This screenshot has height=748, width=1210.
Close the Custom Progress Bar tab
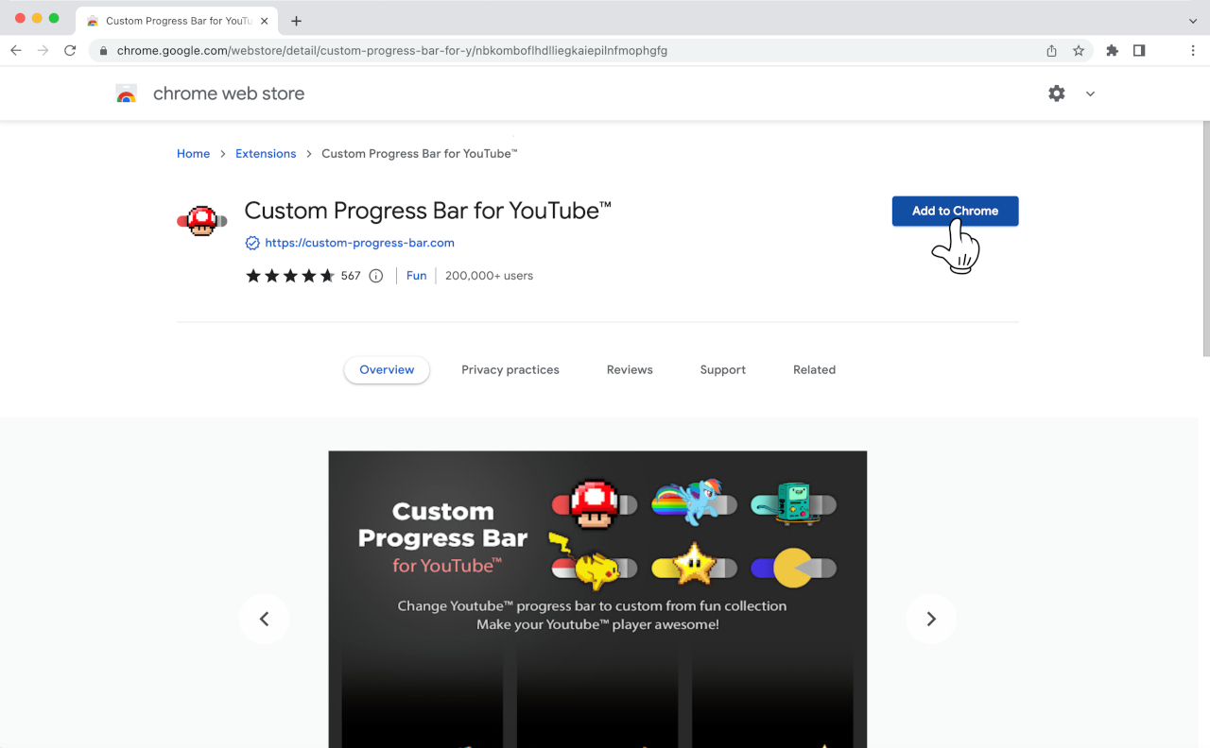point(265,21)
